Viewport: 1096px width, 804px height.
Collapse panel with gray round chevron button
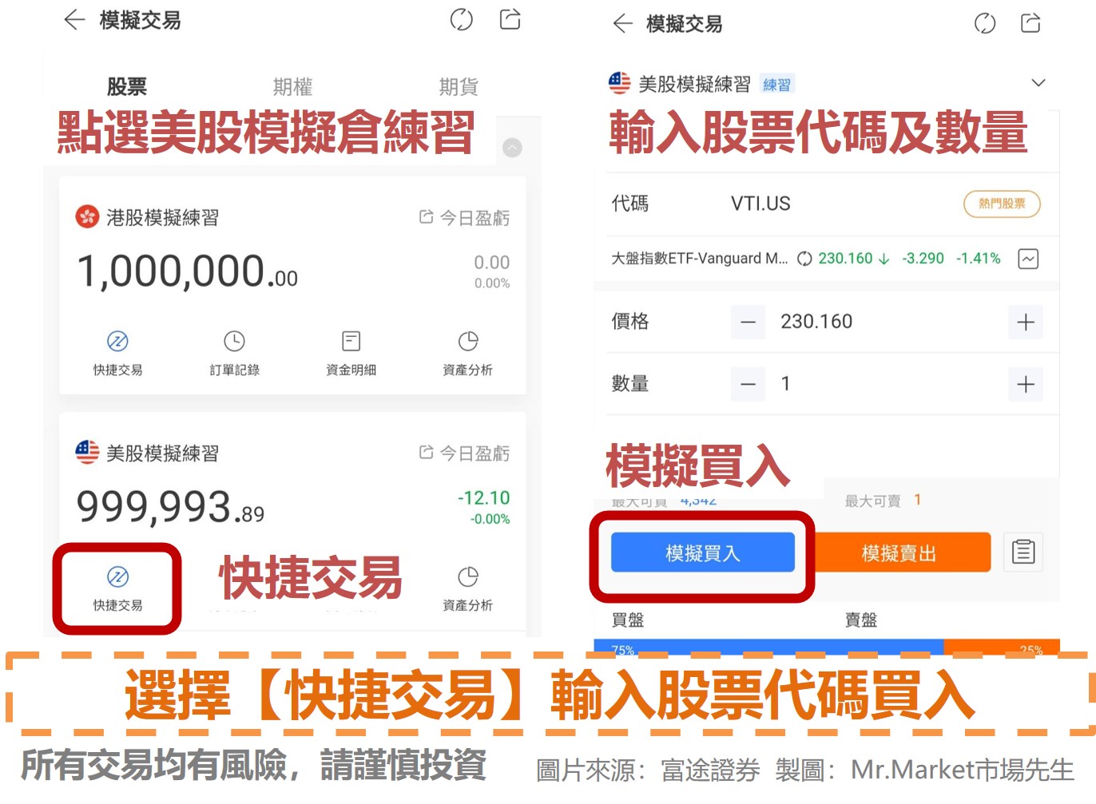point(512,148)
